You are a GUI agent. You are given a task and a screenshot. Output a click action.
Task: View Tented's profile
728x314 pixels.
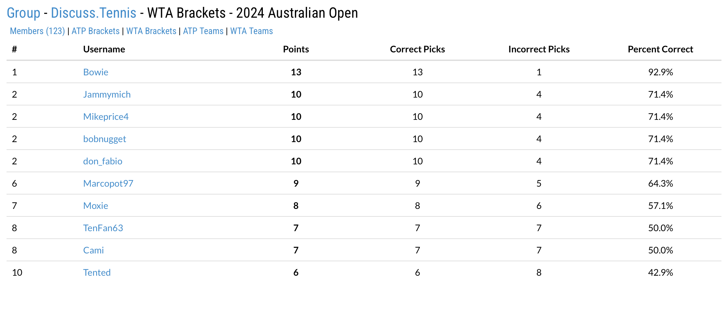[97, 272]
